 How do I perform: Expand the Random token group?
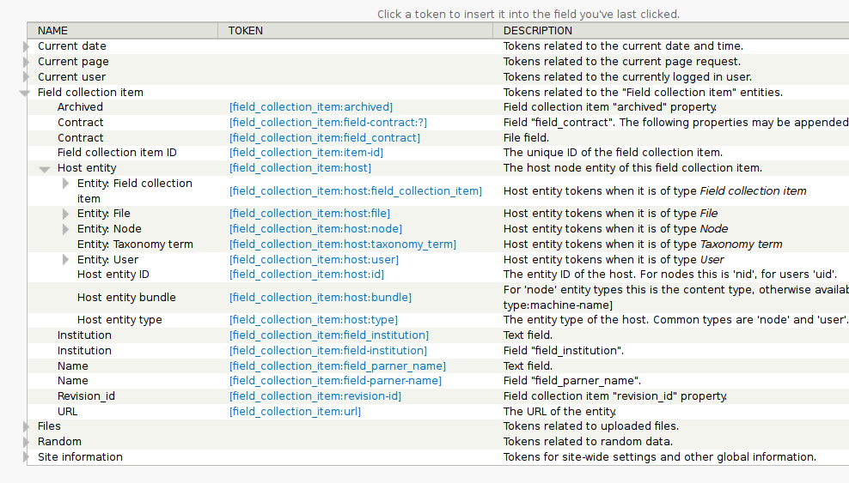(27, 442)
